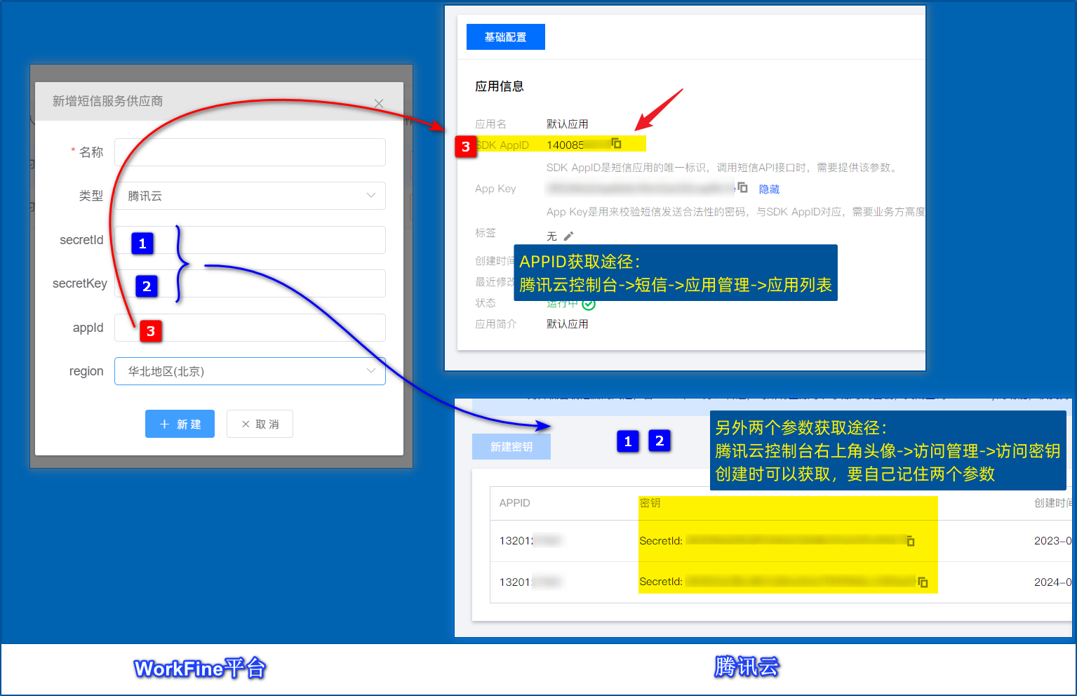Copy the first row SecretId icon

pos(910,541)
